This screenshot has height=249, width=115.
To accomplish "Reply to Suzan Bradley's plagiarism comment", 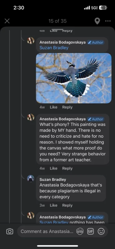I will pos(67,205).
